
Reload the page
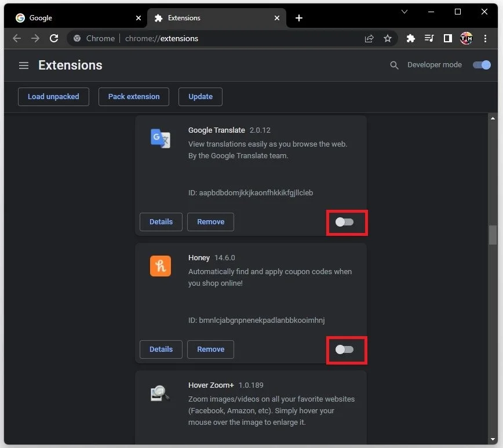tap(54, 38)
